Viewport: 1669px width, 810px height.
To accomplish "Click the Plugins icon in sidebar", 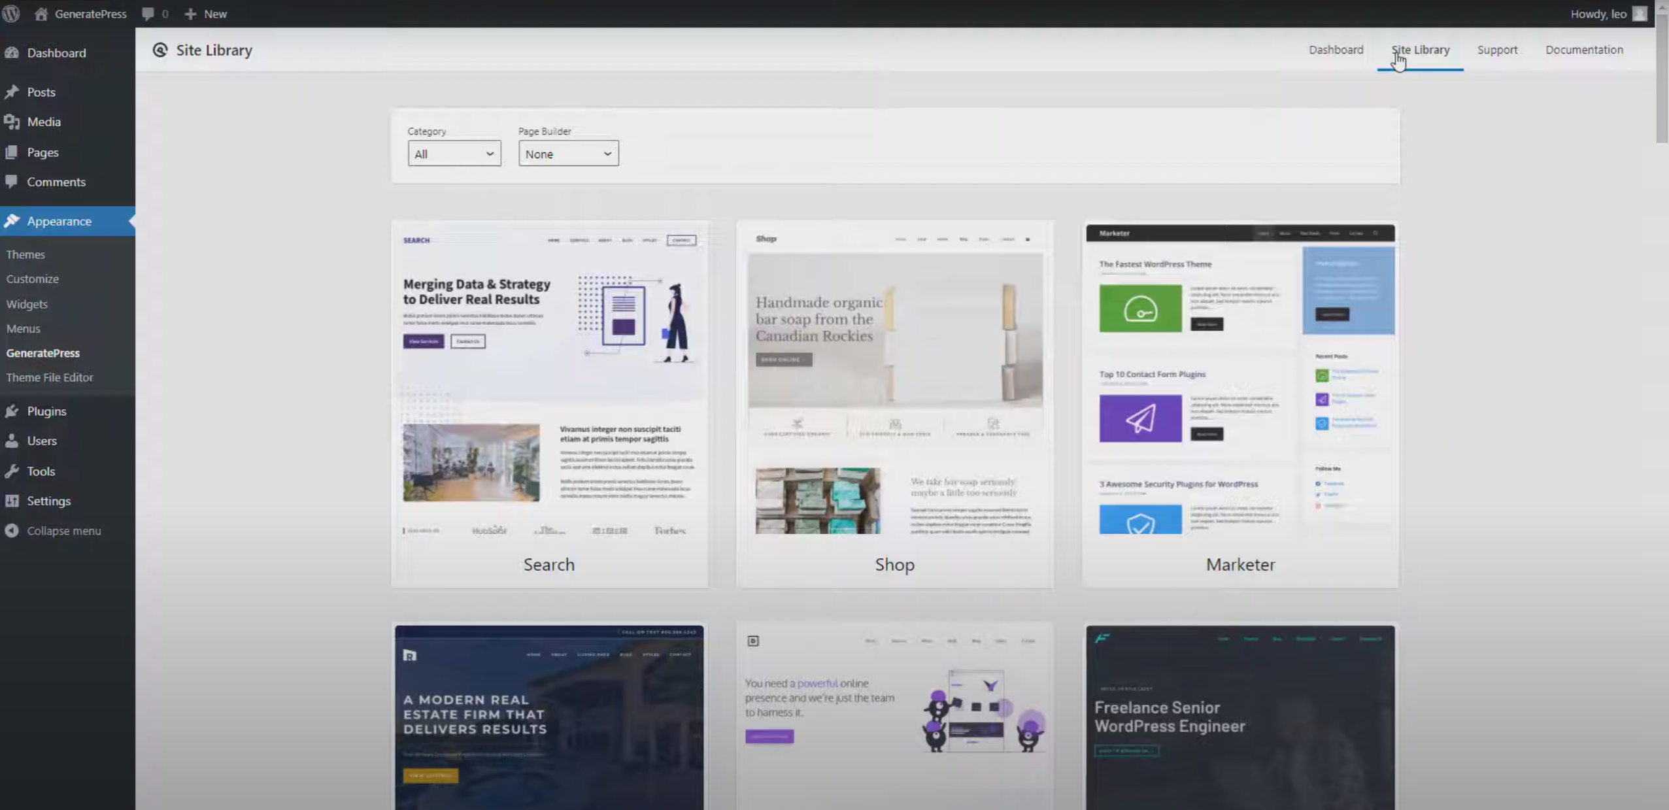I will [12, 411].
